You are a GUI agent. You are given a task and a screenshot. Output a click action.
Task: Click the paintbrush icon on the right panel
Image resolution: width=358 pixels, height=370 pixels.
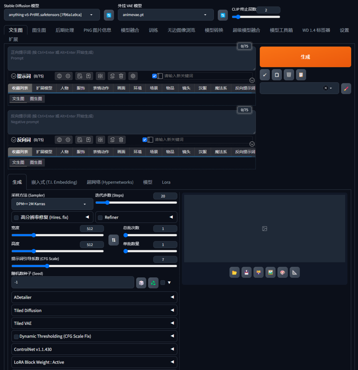(x=346, y=88)
